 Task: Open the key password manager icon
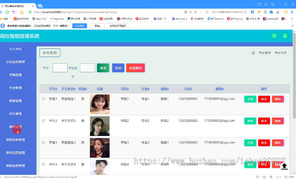pyautogui.click(x=259, y=12)
